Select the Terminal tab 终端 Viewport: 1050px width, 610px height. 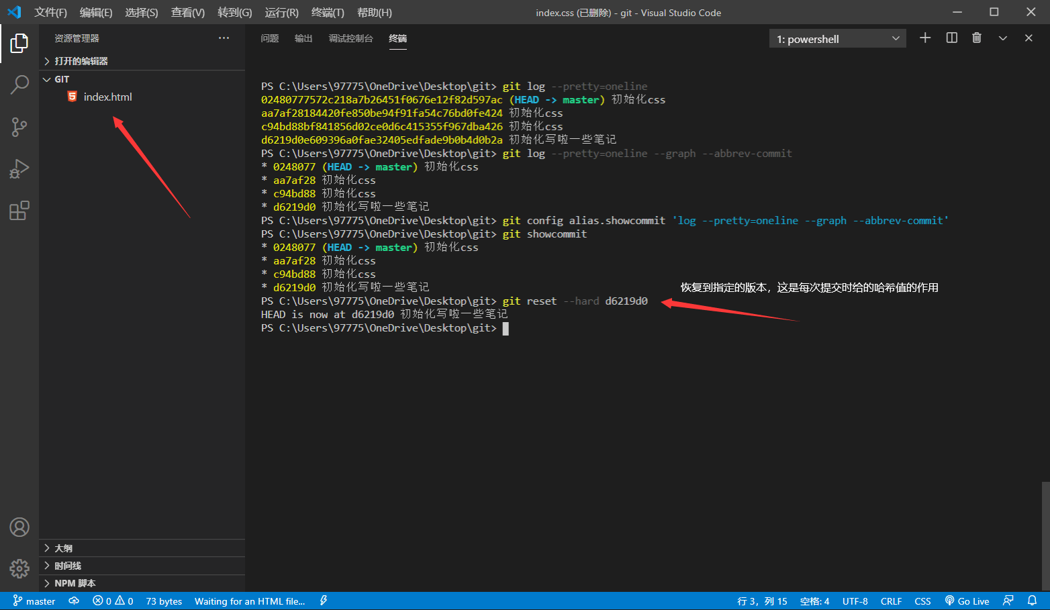point(398,38)
